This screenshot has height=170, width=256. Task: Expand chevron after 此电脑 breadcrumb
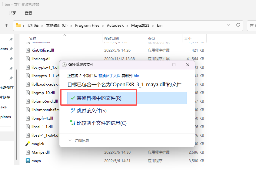coord(42,26)
